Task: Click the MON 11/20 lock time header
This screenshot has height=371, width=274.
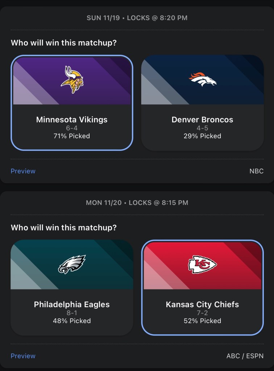Action: [137, 203]
